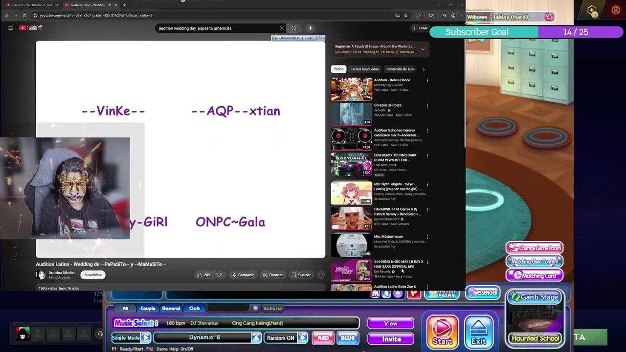Screen dimensions: 626x352
Task: Close the Download this video banner
Action: pos(322,38)
